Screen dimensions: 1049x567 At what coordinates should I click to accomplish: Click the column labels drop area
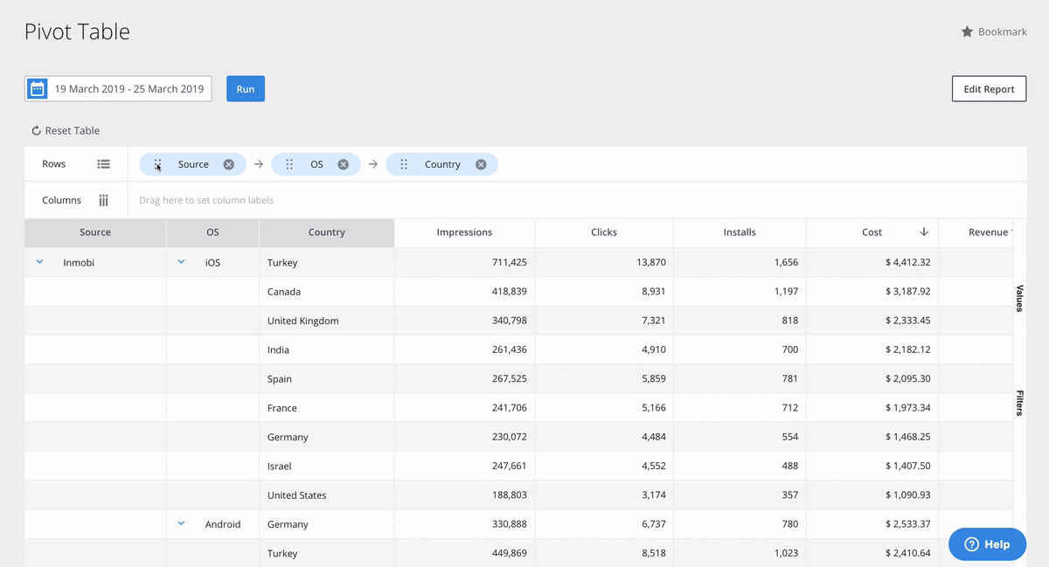(x=577, y=200)
